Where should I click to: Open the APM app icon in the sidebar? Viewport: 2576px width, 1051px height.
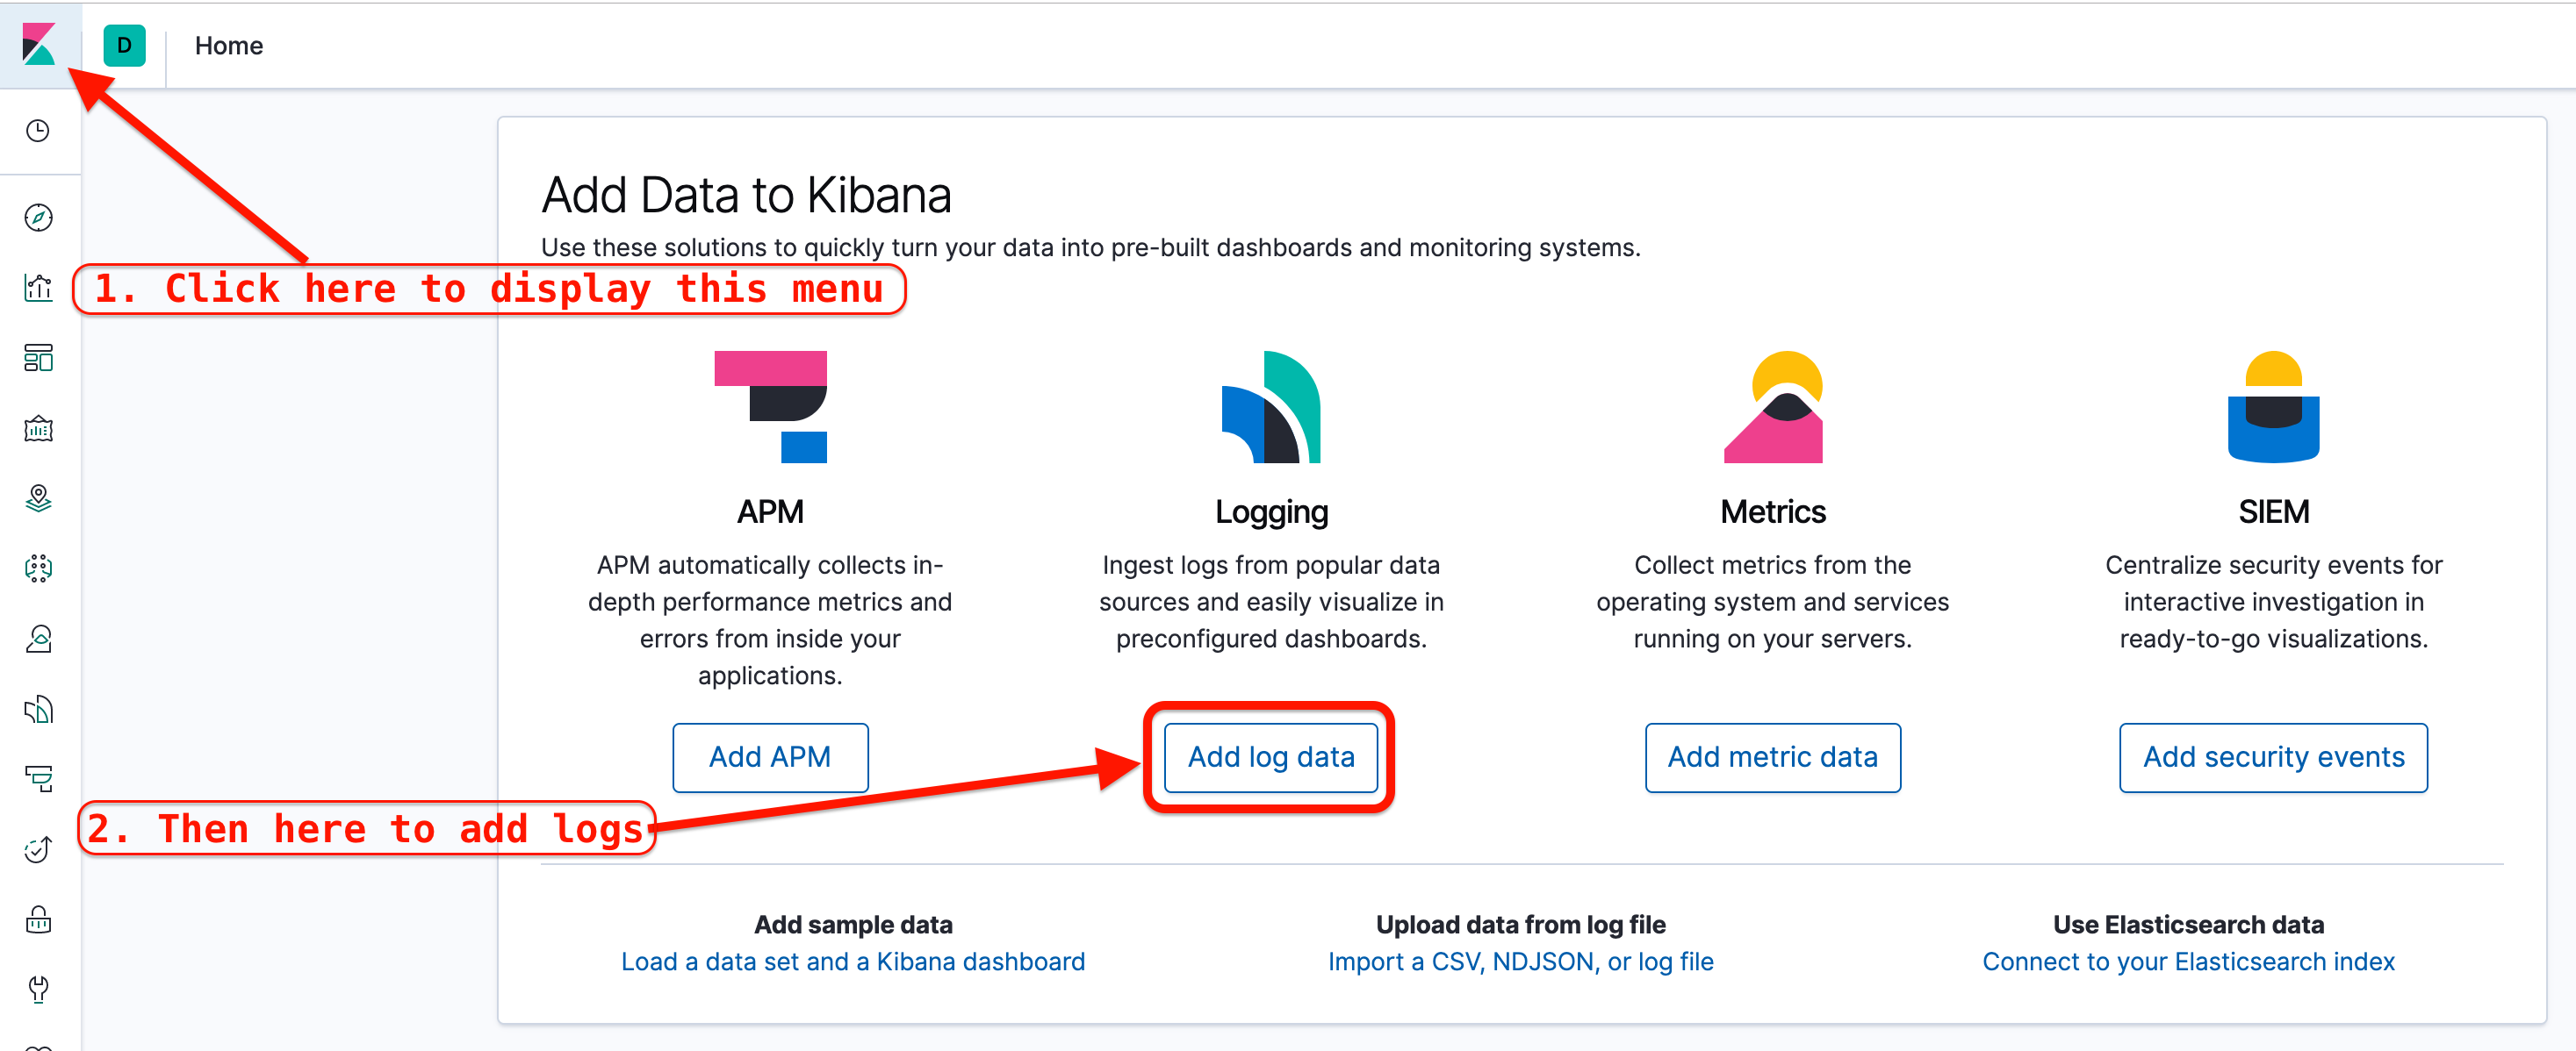(x=38, y=779)
